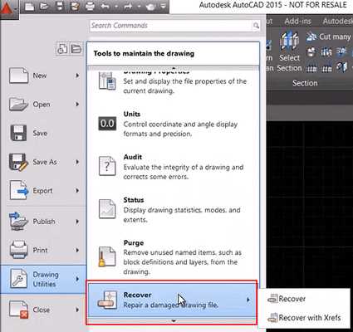
Task: Expand the Drawing Utilities submenu arrow
Action: (x=77, y=279)
